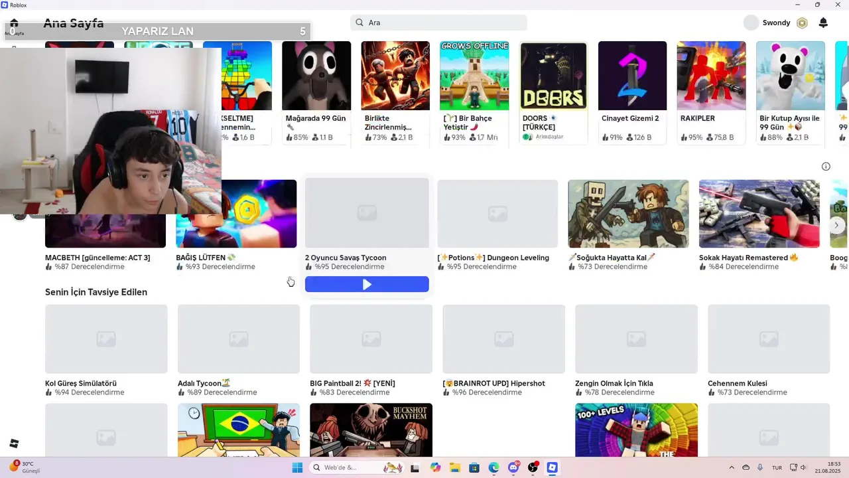
Task: Open the BRAINROT UPD Hipershot thumbnail
Action: tap(504, 339)
